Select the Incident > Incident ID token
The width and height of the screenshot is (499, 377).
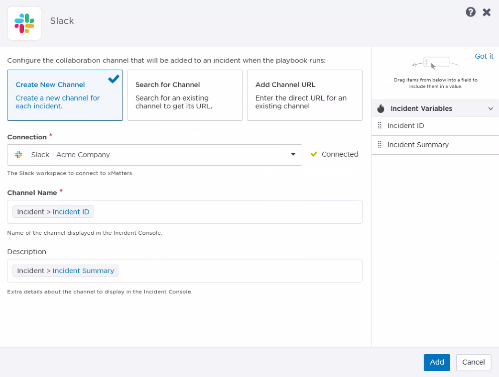click(53, 212)
